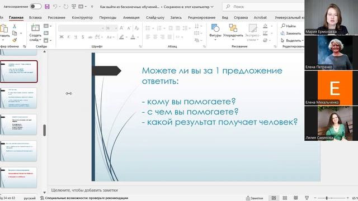Viewport: 358px width, 201px height.
Task: Click the shape fill bucket icon
Action: (265, 26)
